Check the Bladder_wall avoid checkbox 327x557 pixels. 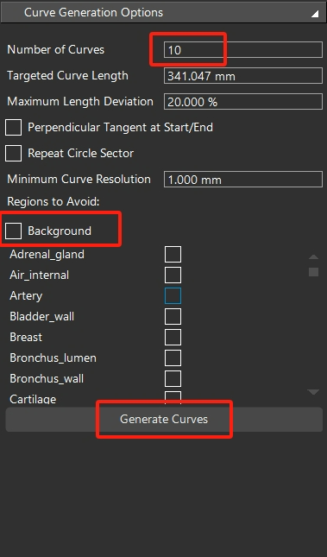pos(173,317)
